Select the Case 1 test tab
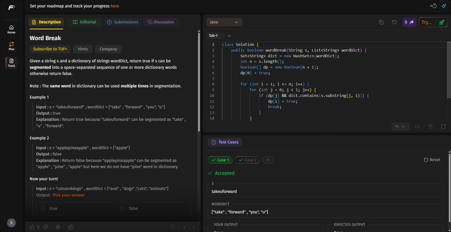 pos(220,160)
